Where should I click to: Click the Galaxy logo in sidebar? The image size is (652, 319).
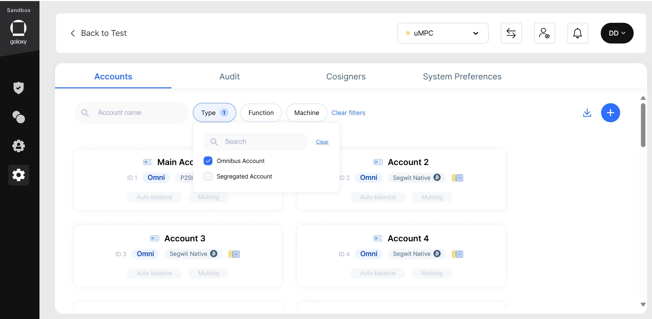pos(18,32)
